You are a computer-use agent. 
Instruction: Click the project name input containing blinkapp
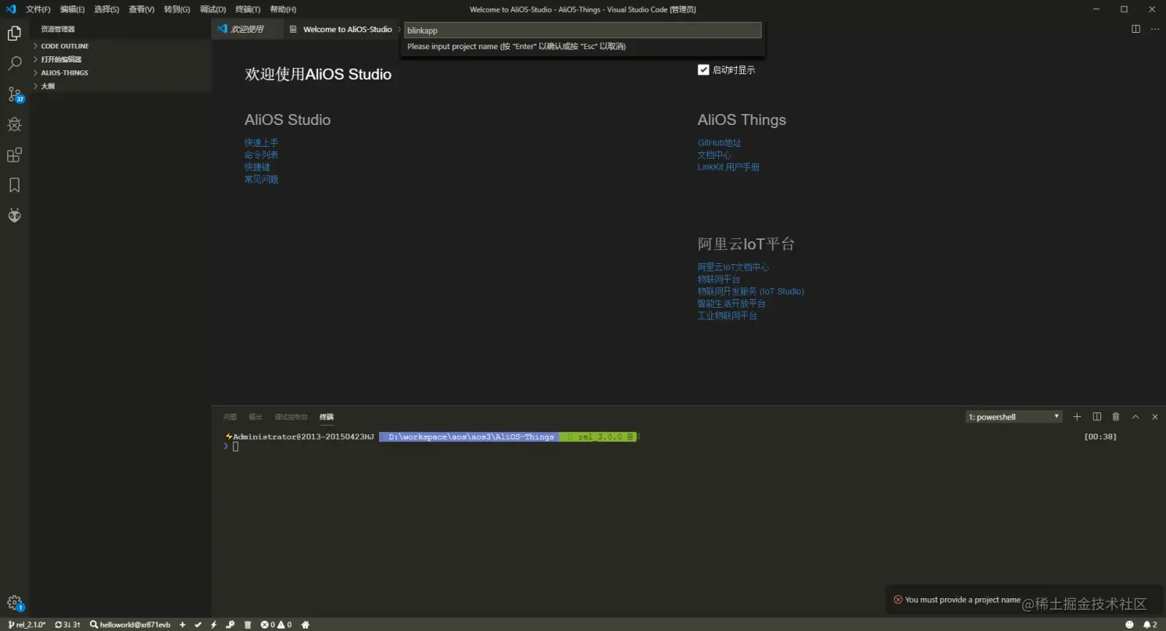click(582, 30)
